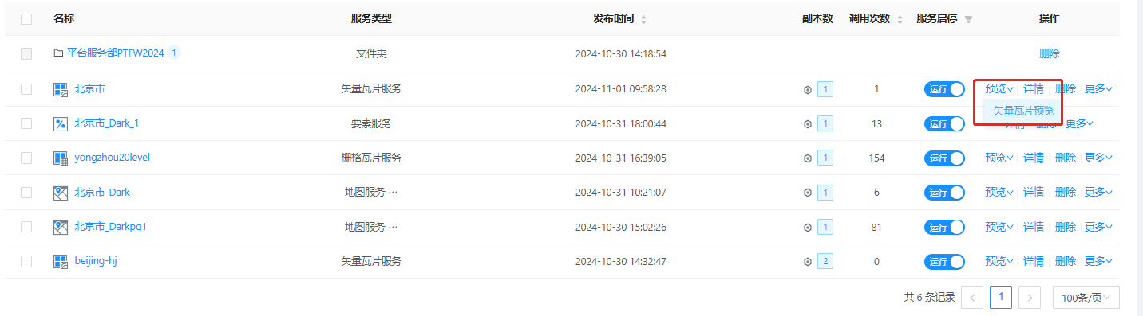This screenshot has width=1143, height=316.
Task: Click 详情 for yongzhou20level
Action: [x=1034, y=158]
